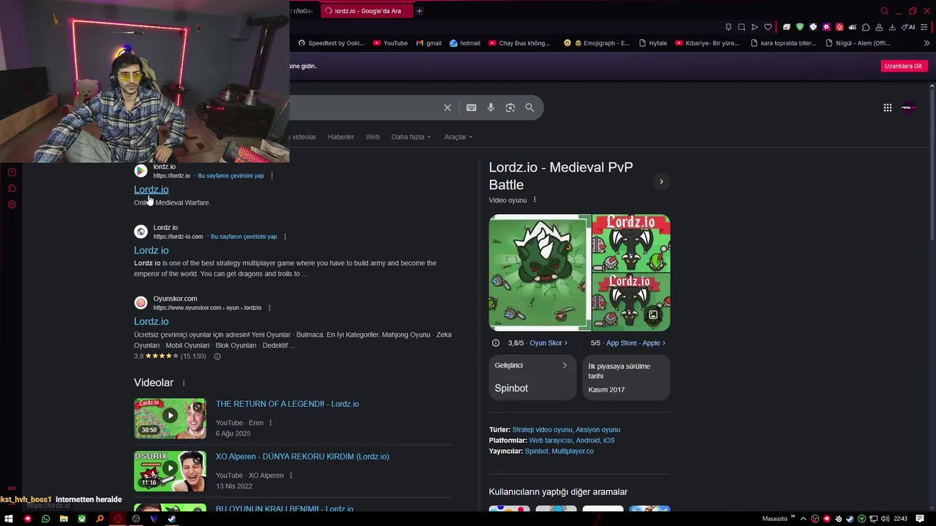This screenshot has width=936, height=526.
Task: Expand the Lordz.io knowledge panel arrow
Action: (x=661, y=182)
